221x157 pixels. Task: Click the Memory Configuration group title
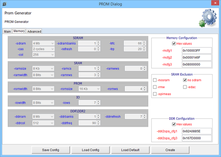(182, 38)
